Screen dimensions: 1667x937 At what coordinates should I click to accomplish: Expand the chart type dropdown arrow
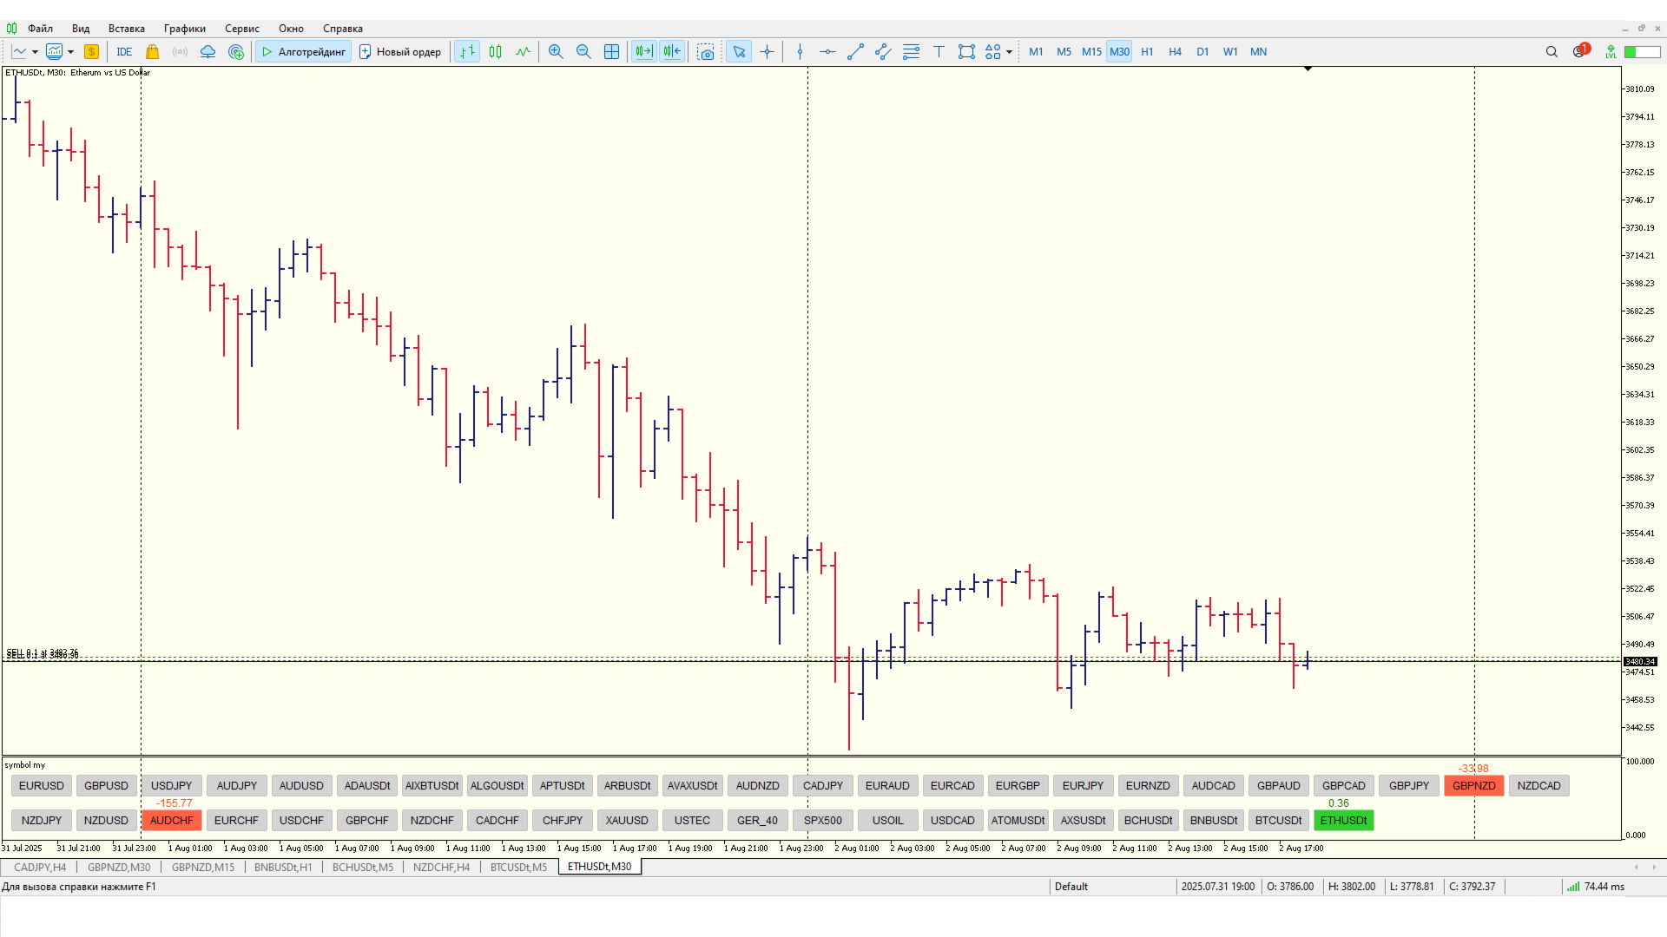click(x=35, y=52)
